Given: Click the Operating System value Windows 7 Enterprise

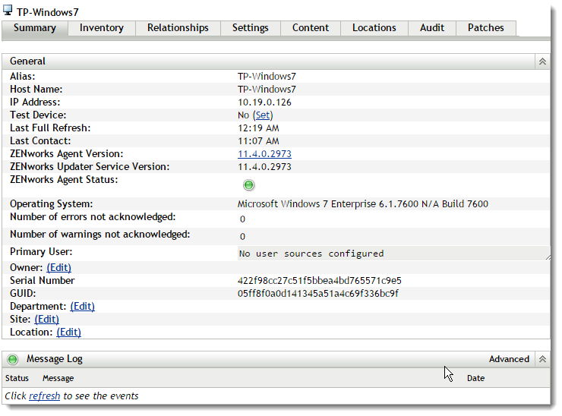Looking at the screenshot, I should (x=363, y=204).
